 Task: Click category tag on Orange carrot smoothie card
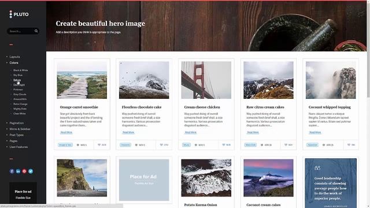point(65,145)
